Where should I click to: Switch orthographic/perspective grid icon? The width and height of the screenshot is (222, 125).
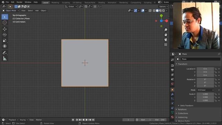pyautogui.click(x=166, y=45)
